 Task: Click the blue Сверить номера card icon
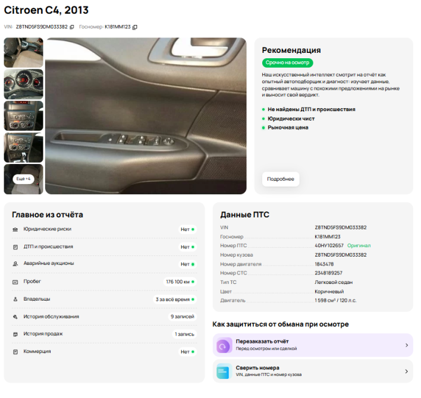click(224, 371)
